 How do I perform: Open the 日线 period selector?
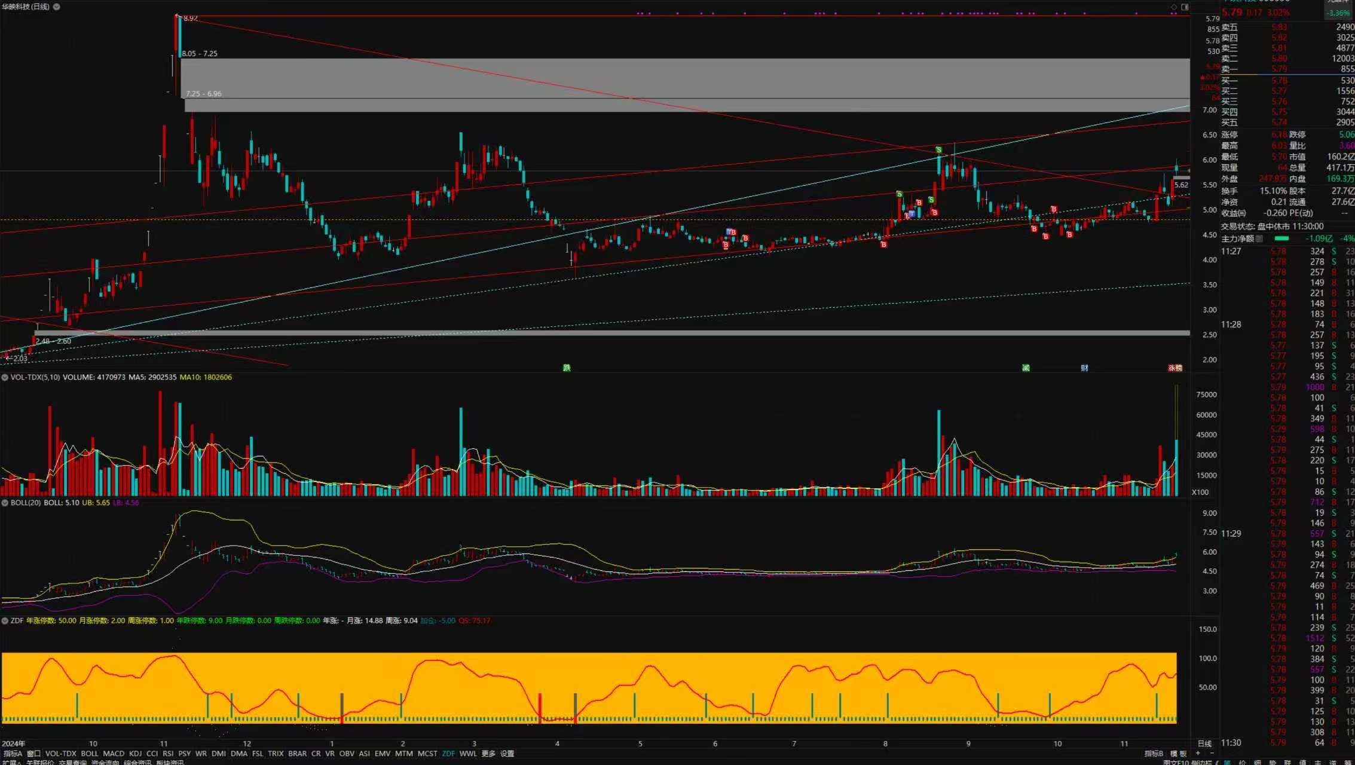(x=1204, y=743)
